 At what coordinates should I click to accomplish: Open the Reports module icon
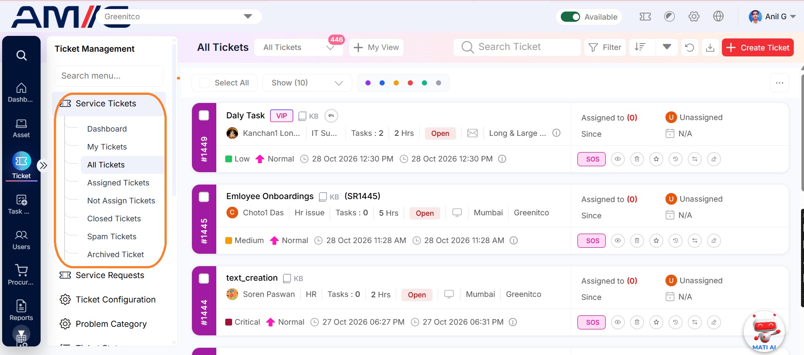21,311
